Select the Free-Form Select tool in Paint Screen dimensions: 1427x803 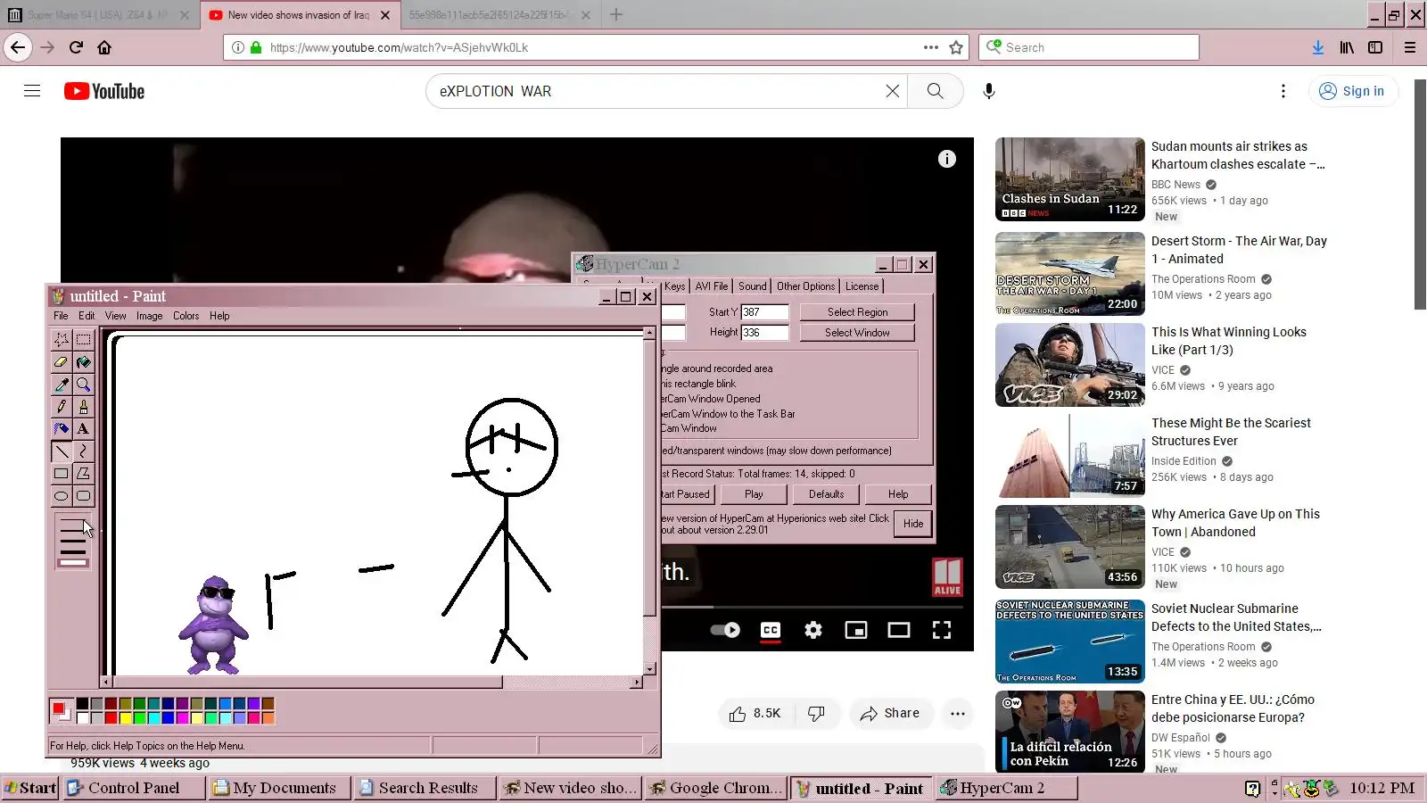click(x=62, y=339)
